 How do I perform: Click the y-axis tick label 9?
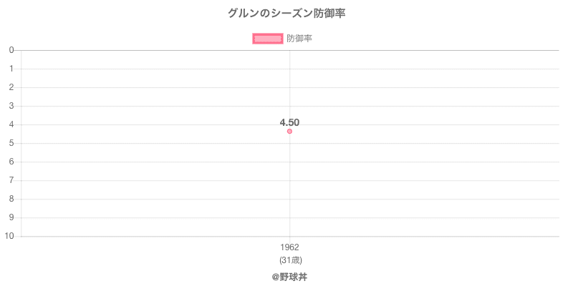coord(12,217)
